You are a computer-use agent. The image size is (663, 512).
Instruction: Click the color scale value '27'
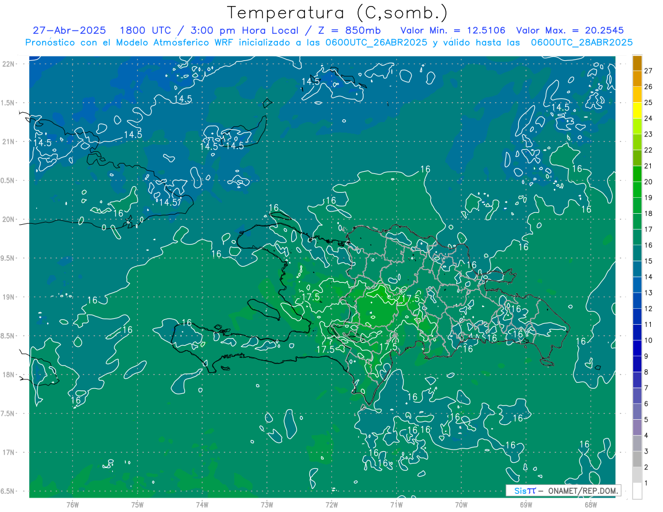[648, 71]
